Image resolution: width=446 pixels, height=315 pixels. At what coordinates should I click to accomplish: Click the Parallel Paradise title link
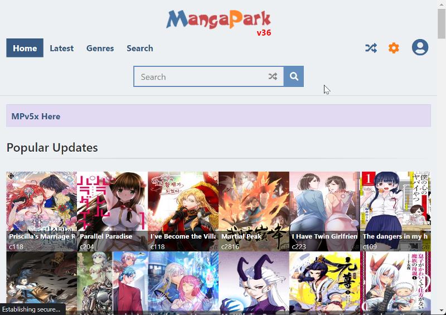click(106, 236)
